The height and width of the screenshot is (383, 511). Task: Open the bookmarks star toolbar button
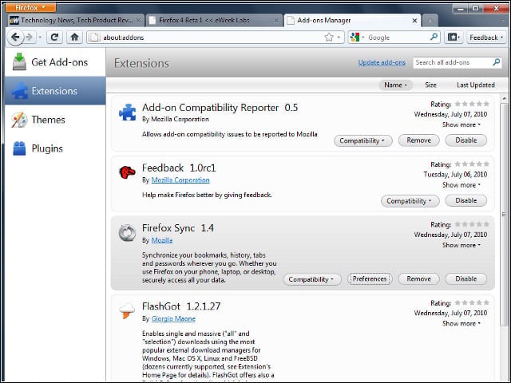pos(454,38)
